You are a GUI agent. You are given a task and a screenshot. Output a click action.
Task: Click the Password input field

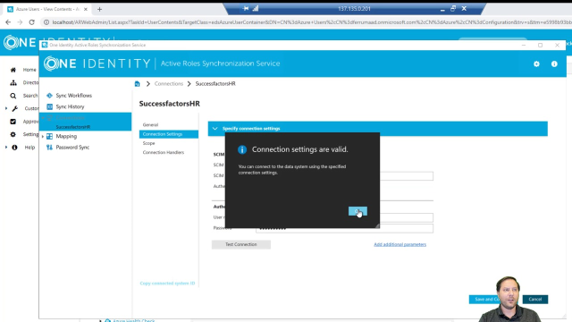click(344, 228)
